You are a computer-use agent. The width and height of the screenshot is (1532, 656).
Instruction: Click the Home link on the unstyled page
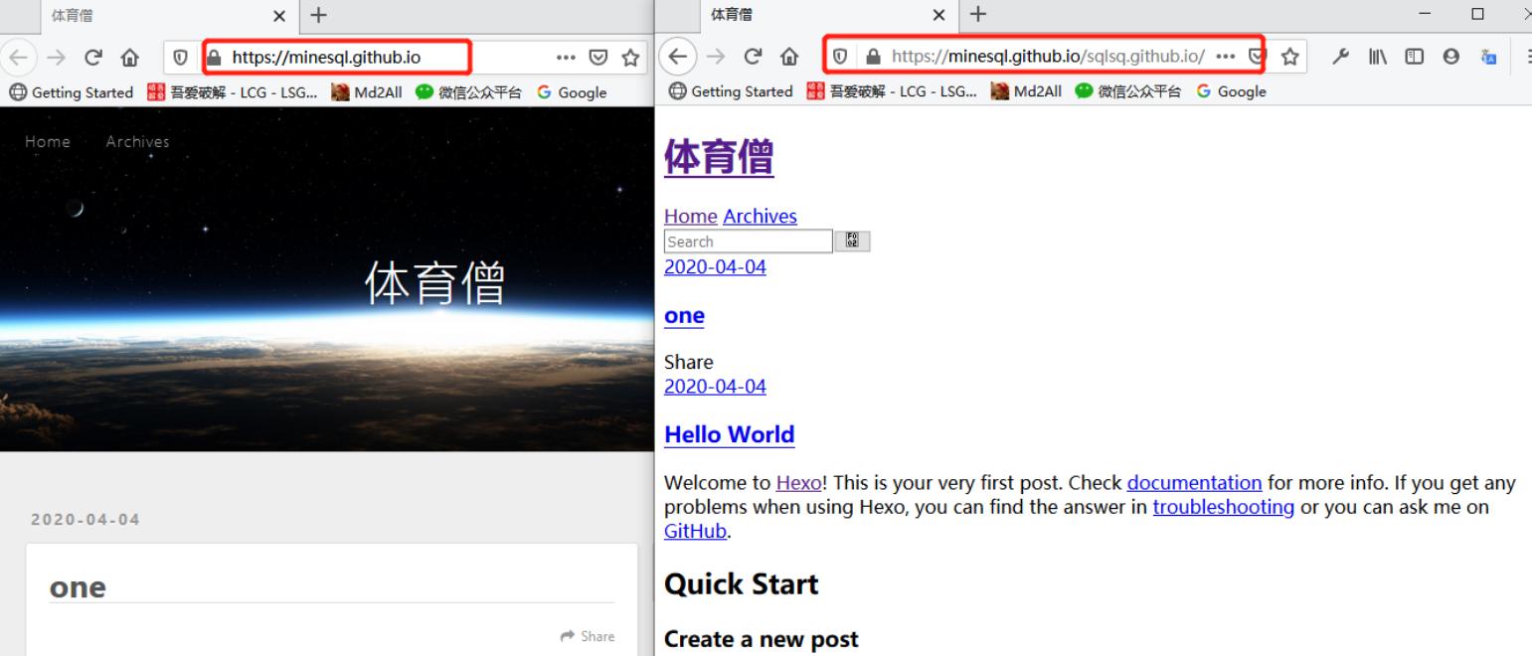point(691,216)
